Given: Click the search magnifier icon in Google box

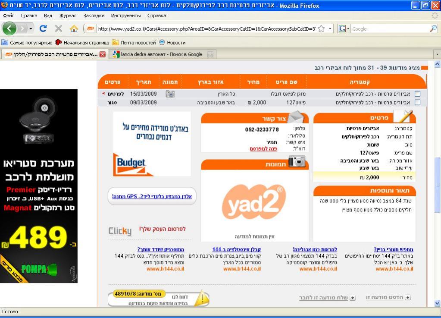Looking at the screenshot, I should pyautogui.click(x=433, y=29).
